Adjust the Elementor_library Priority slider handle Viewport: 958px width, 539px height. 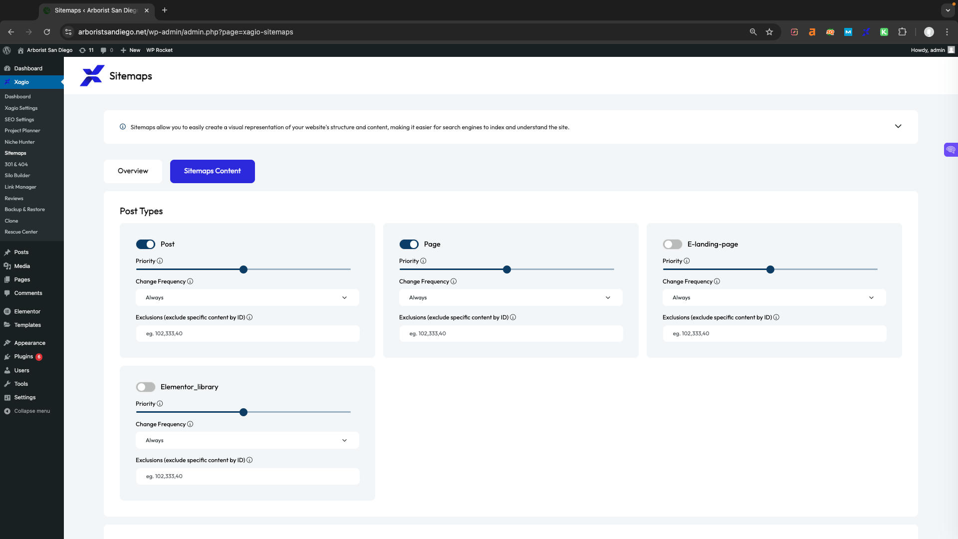[x=243, y=412]
